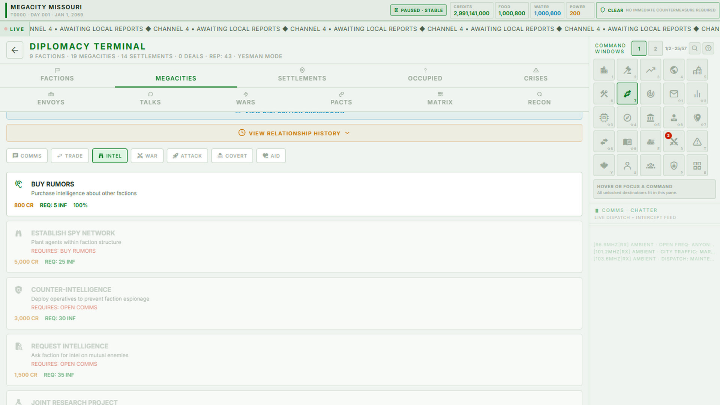Open the radar command window

point(650,94)
